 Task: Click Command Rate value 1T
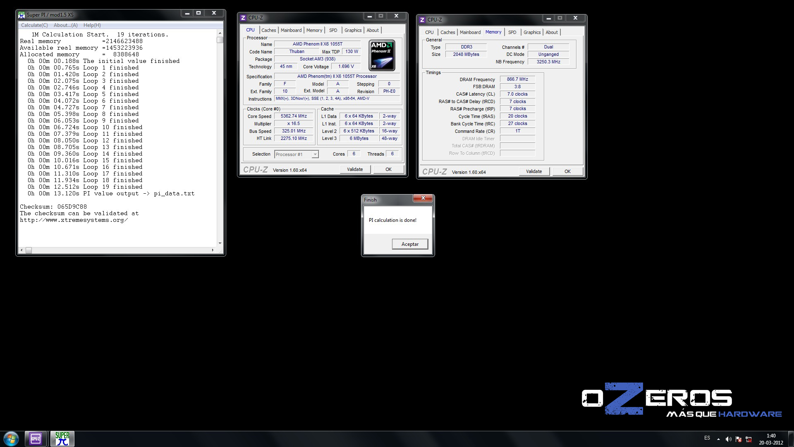(517, 131)
